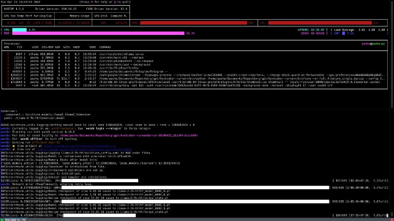Click the Memory-Usage header cell
The height and width of the screenshot is (221, 394).
79,16
